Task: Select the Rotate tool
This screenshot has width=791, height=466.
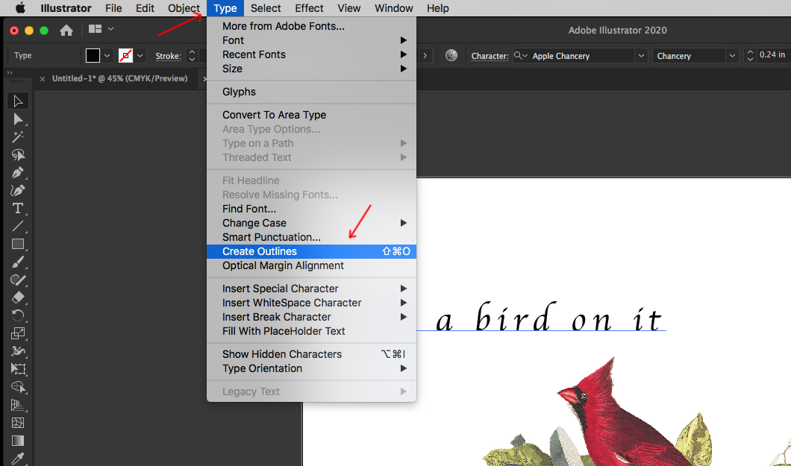Action: pyautogui.click(x=19, y=316)
